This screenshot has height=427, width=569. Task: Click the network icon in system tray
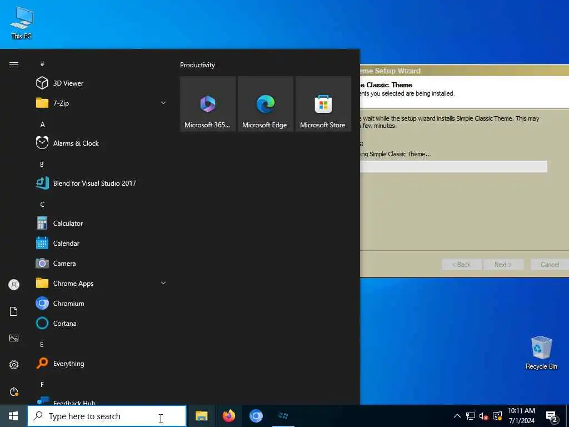click(x=470, y=416)
